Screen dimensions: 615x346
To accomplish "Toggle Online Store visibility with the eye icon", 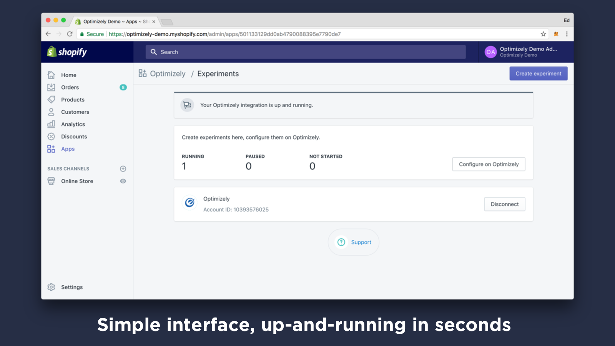I will [x=123, y=181].
